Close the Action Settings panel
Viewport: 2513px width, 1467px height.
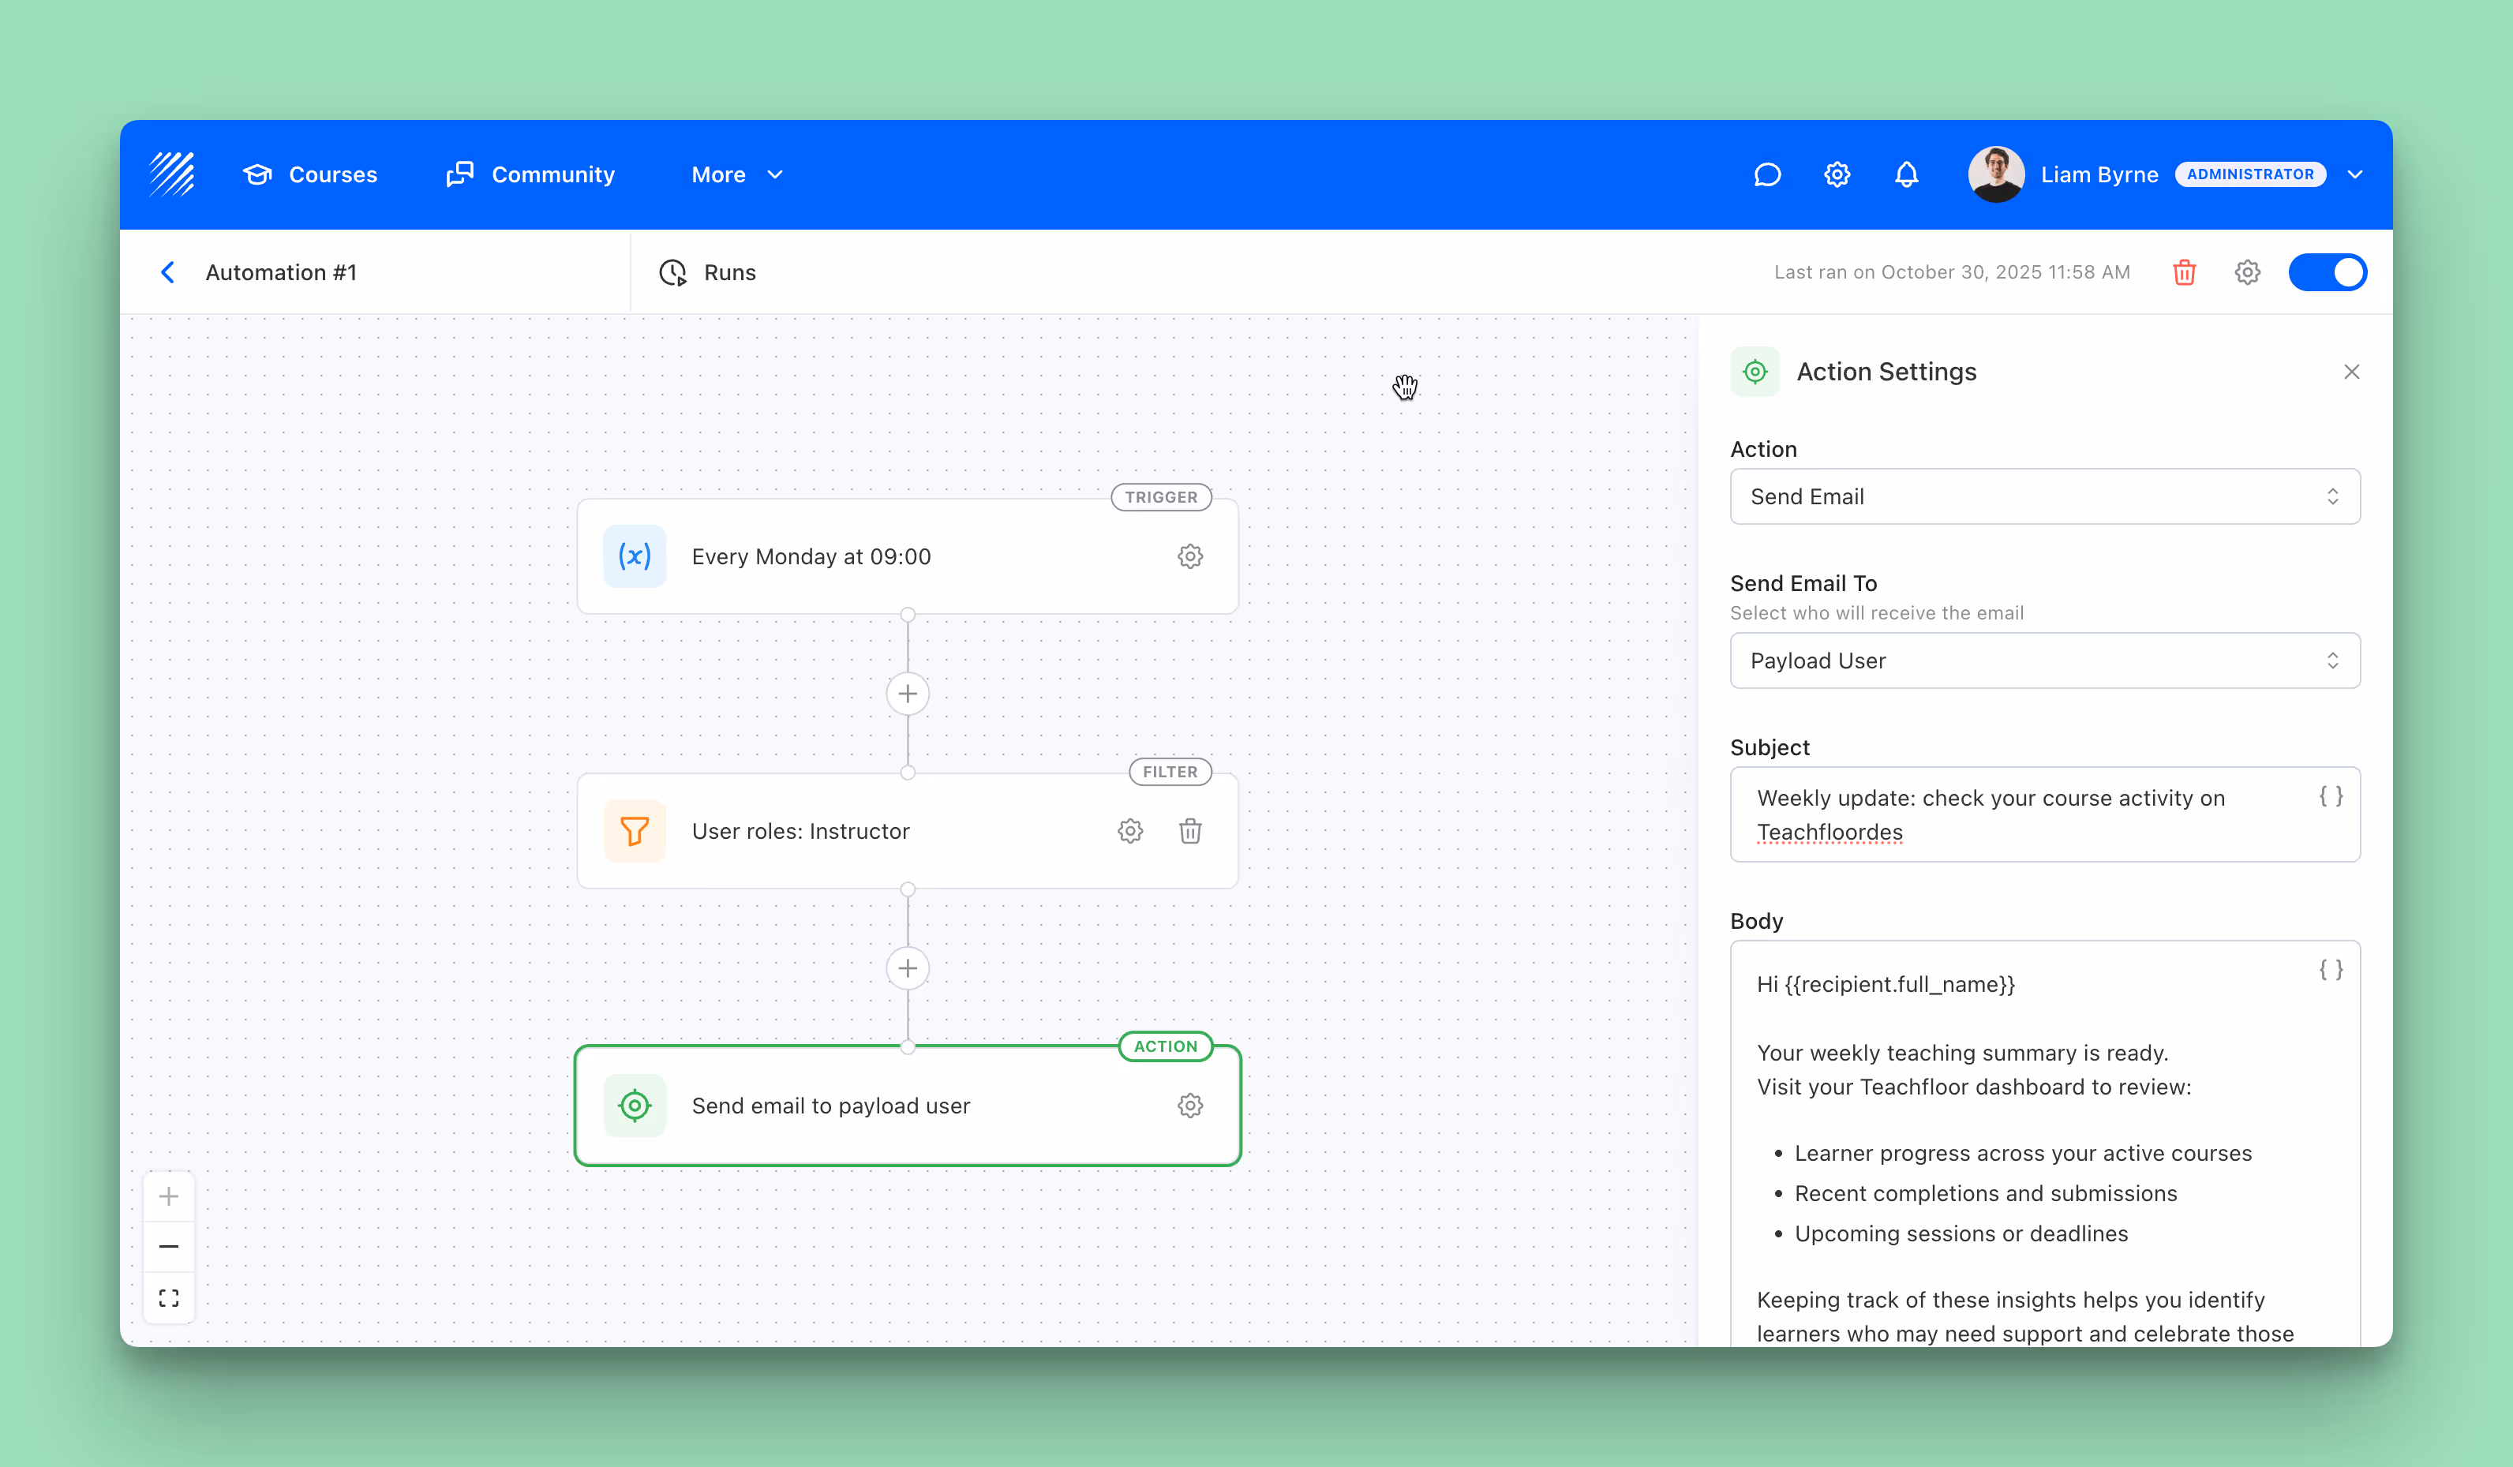[2351, 371]
